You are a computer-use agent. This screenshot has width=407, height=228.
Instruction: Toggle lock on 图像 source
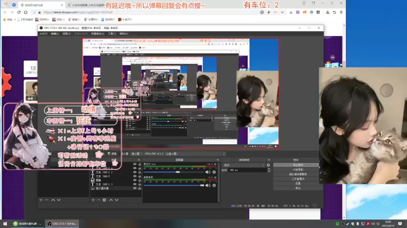point(139,180)
